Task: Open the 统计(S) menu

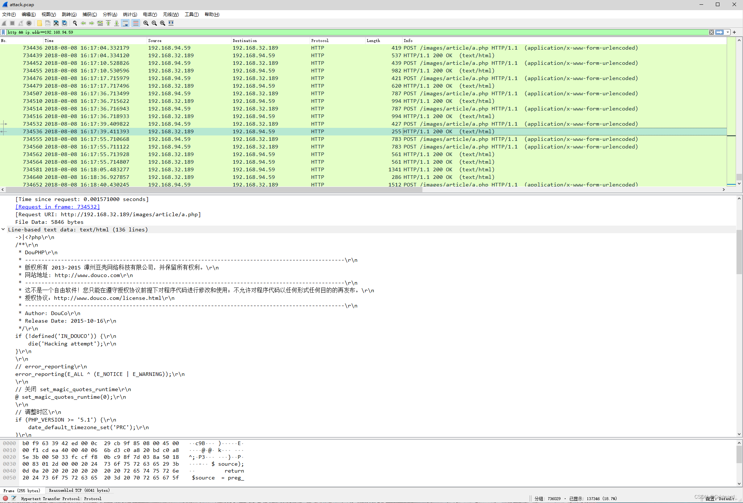Action: pyautogui.click(x=130, y=14)
